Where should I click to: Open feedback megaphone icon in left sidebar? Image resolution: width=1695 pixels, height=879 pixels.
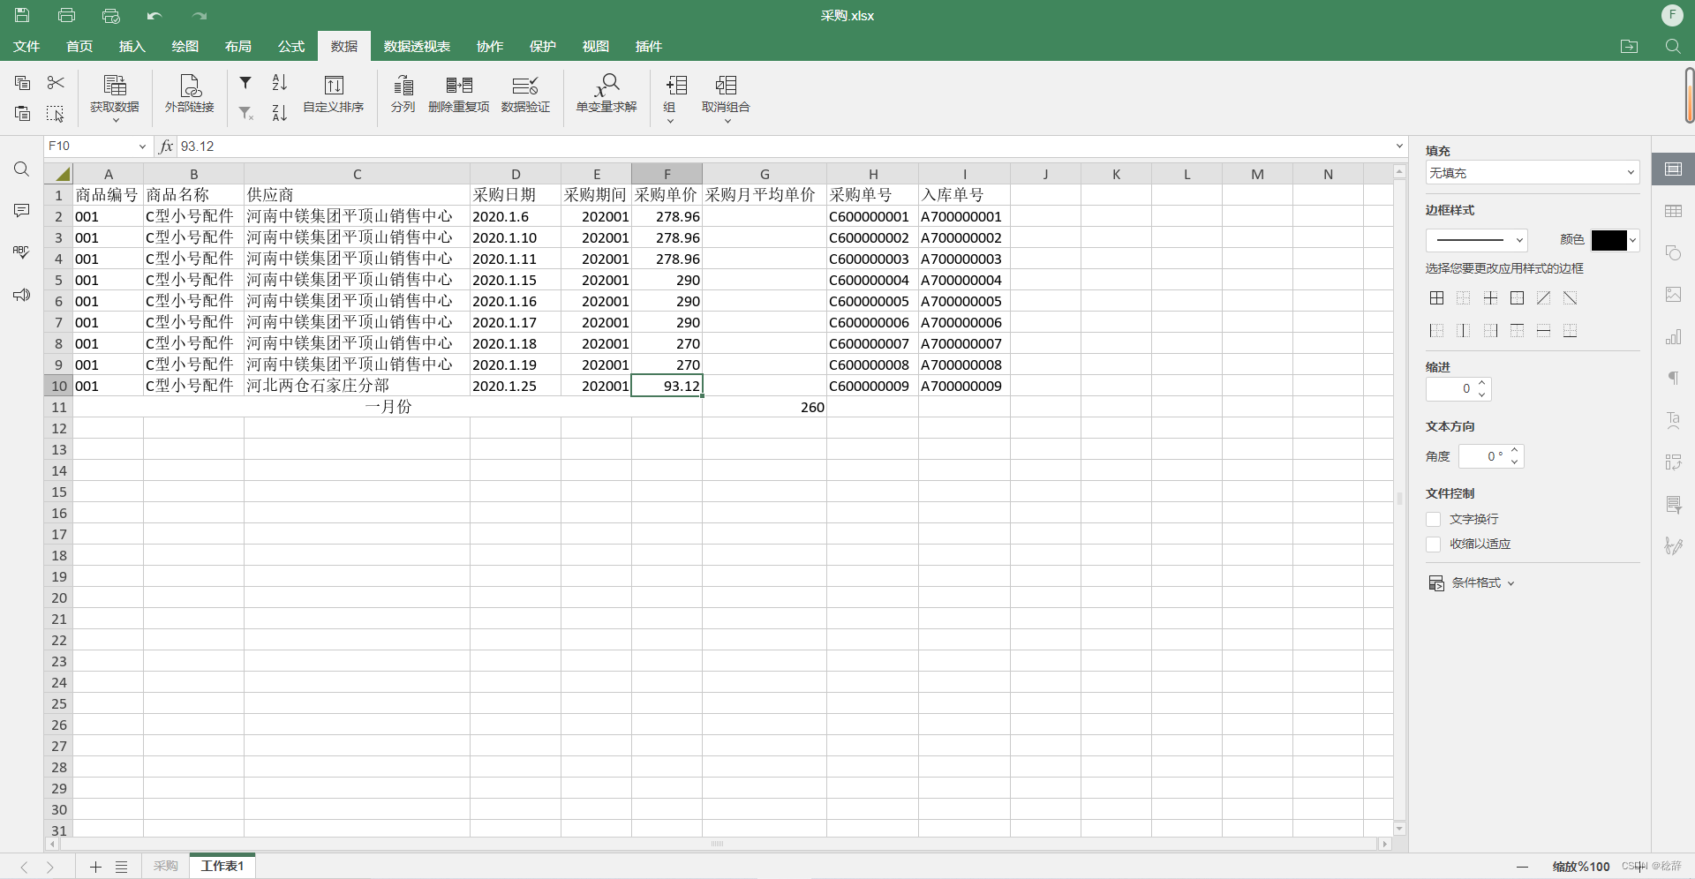[x=22, y=295]
